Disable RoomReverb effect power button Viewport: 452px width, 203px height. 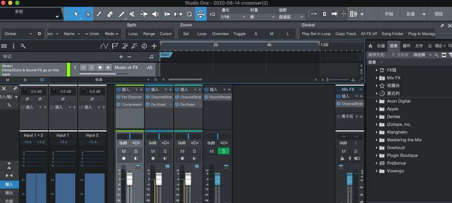[206, 97]
